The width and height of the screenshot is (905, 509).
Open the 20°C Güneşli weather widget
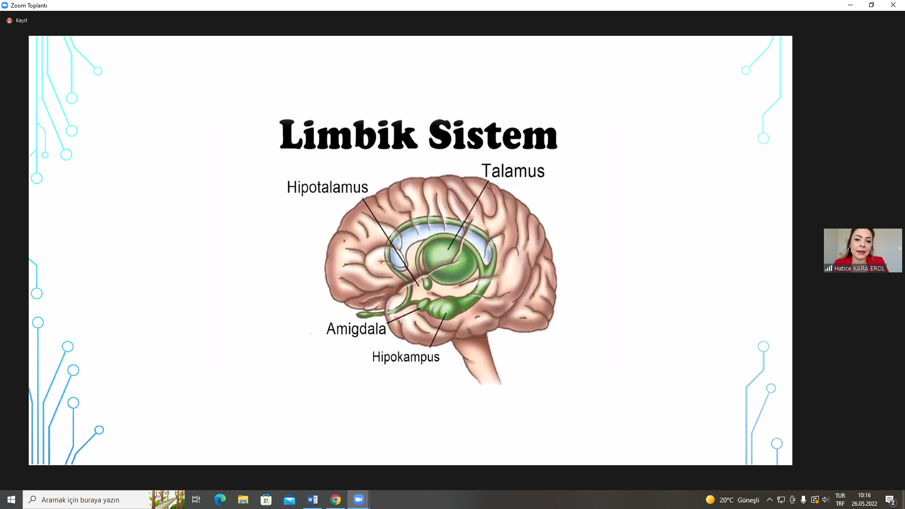point(732,500)
